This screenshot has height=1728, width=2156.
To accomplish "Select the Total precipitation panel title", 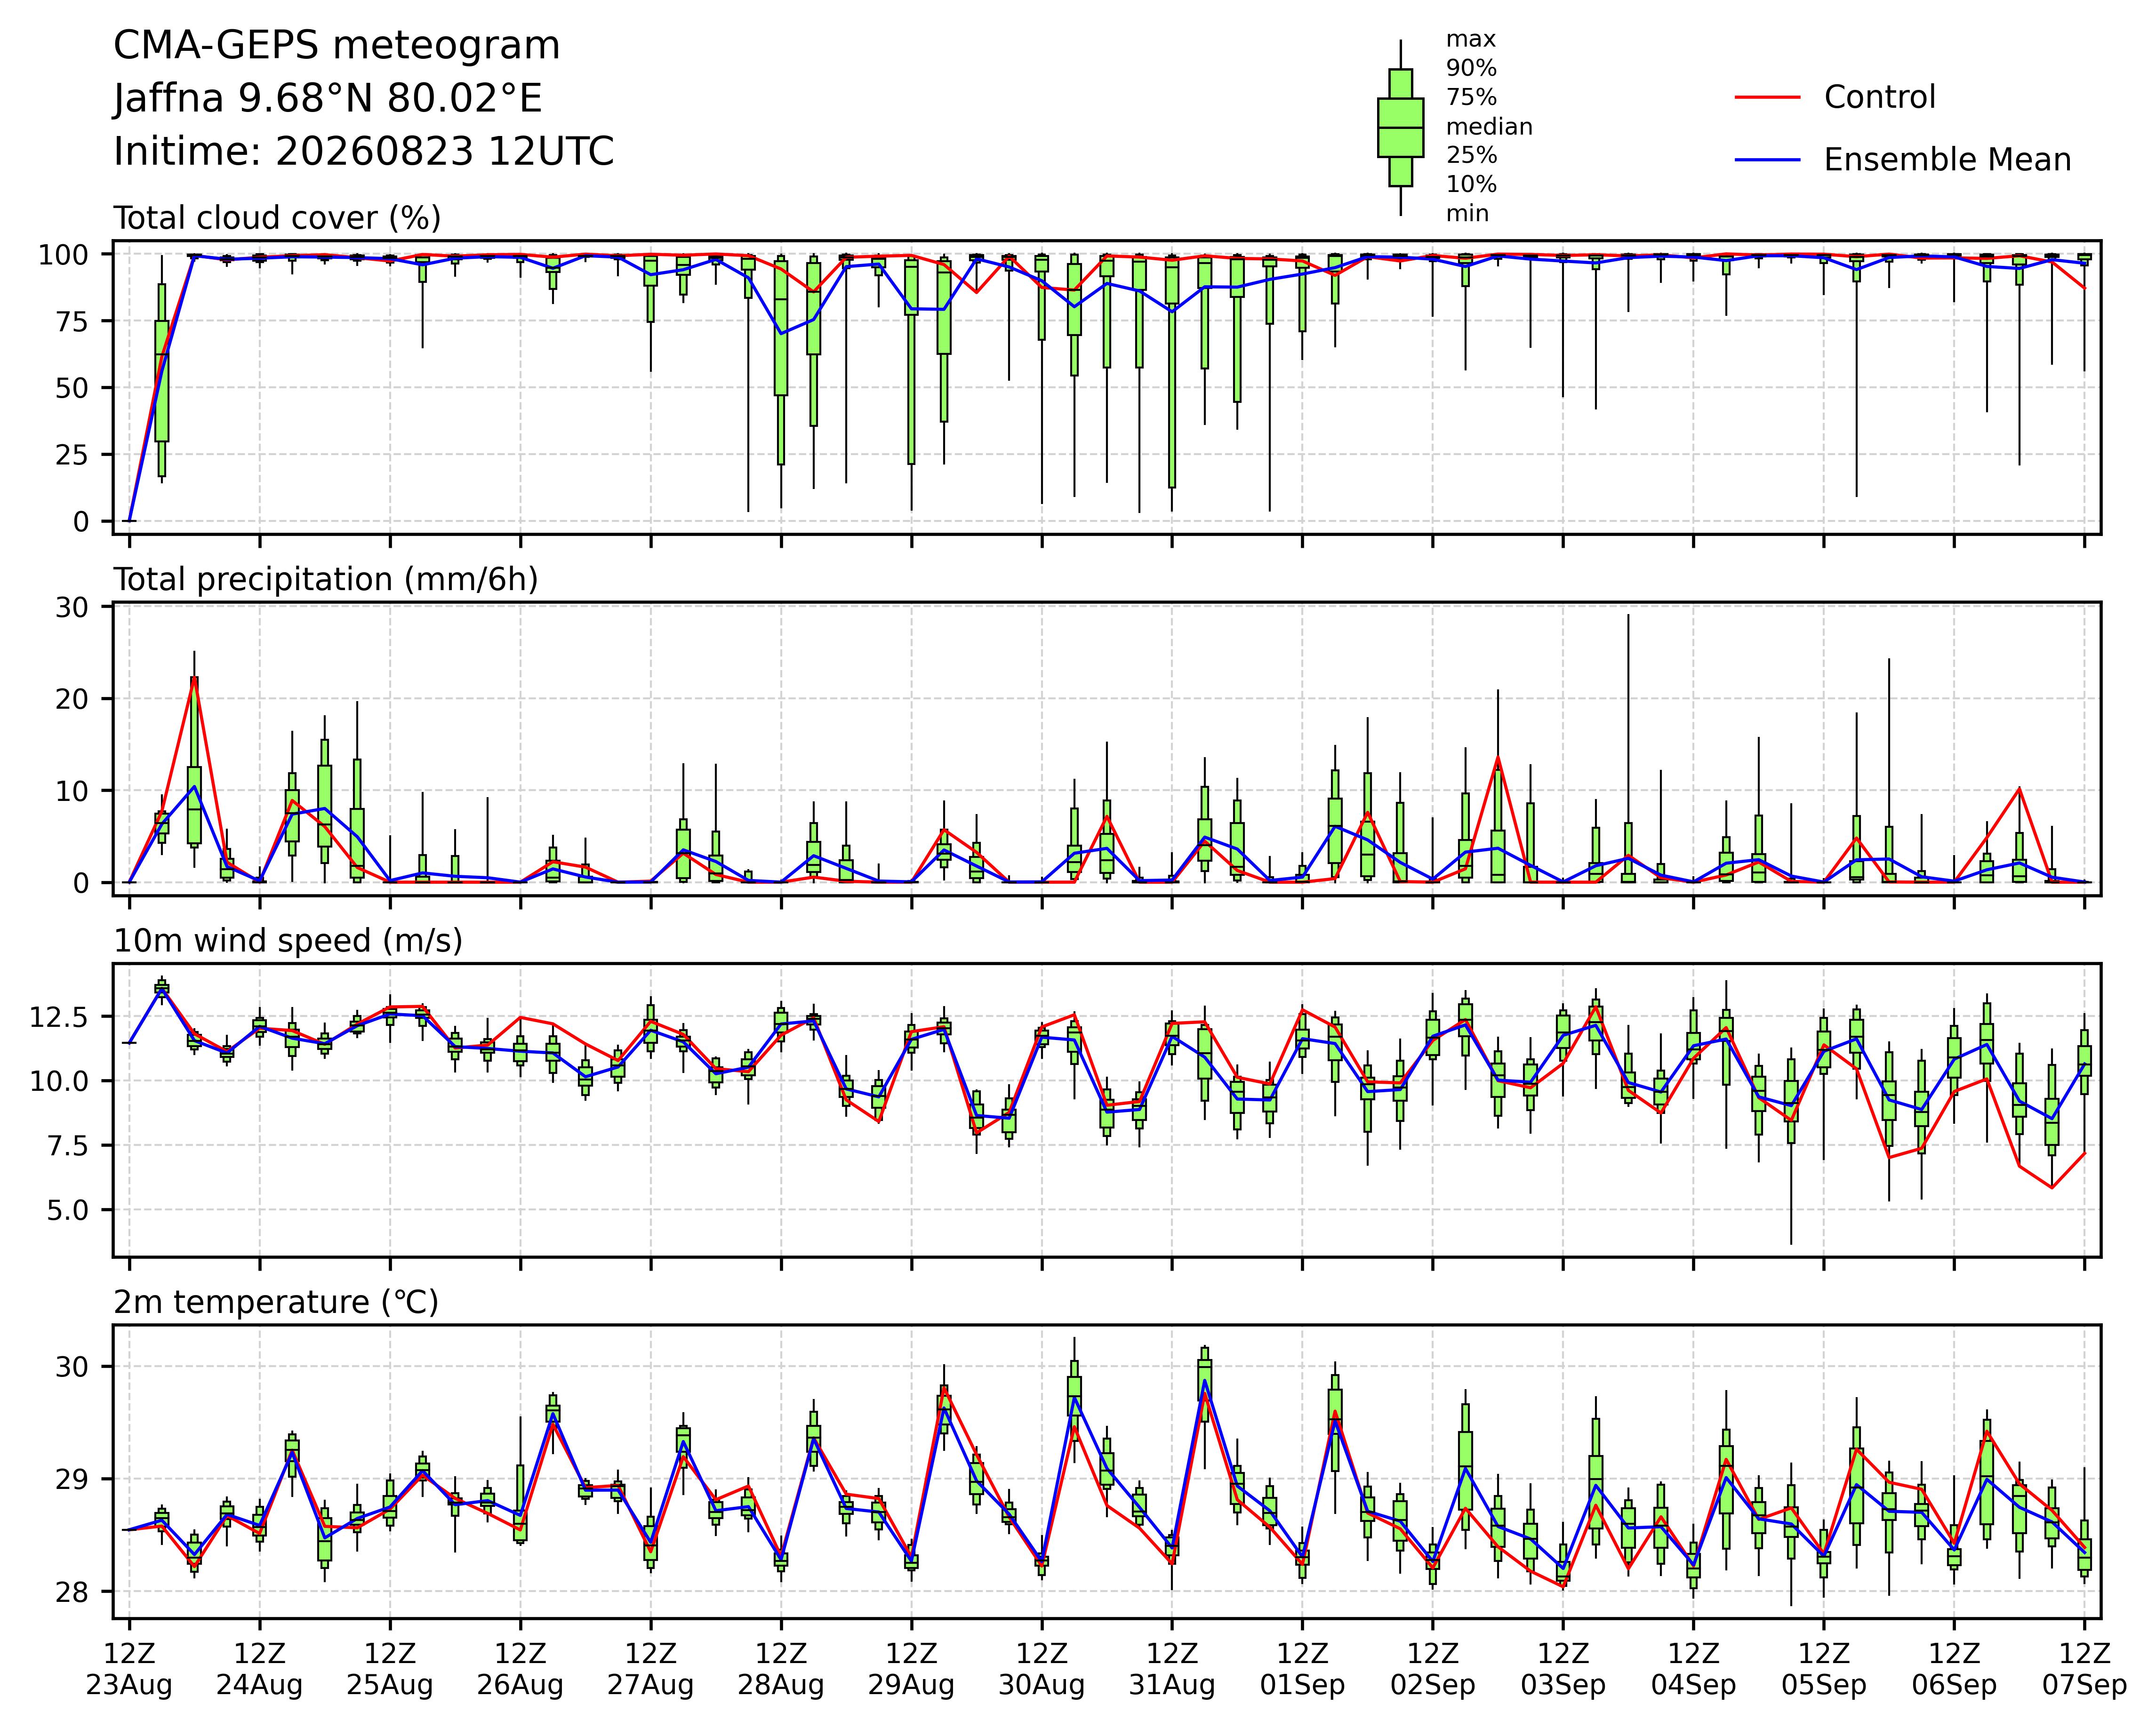I will tap(326, 580).
